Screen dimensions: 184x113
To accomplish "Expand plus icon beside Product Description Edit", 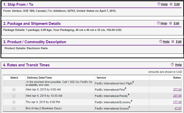I will pos(173,42).
